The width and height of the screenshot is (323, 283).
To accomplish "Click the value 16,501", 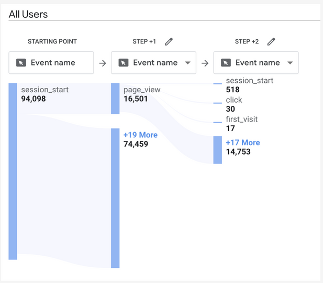I will pos(136,99).
